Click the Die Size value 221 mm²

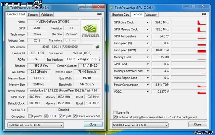point(71,34)
